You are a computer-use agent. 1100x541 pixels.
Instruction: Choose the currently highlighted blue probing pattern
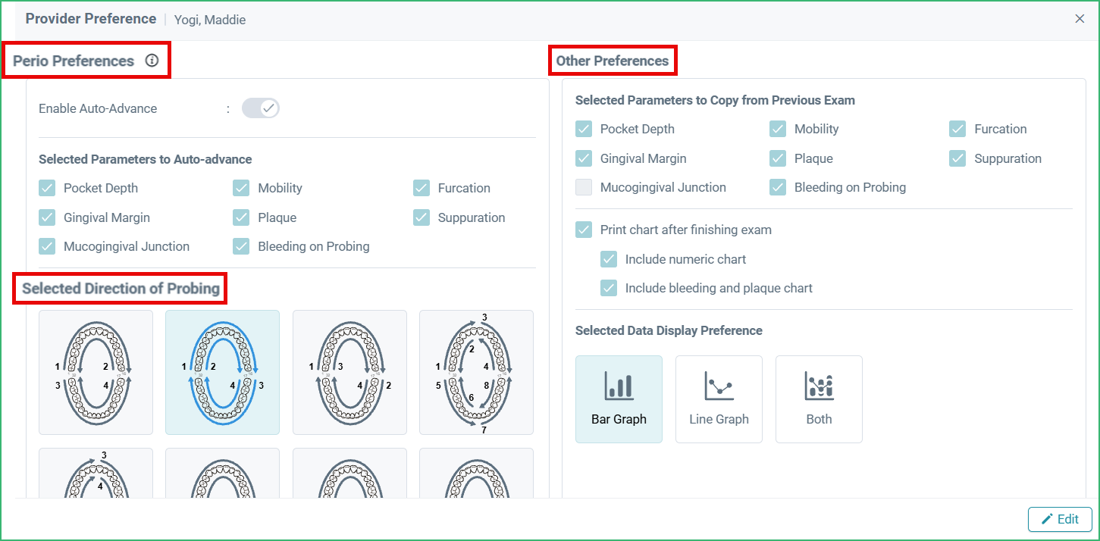(222, 372)
